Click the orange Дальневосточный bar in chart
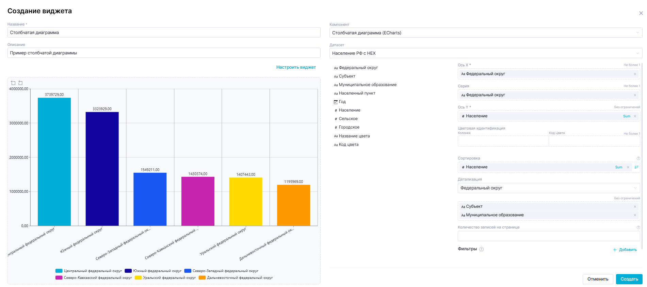This screenshot has height=287, width=647. point(293,205)
